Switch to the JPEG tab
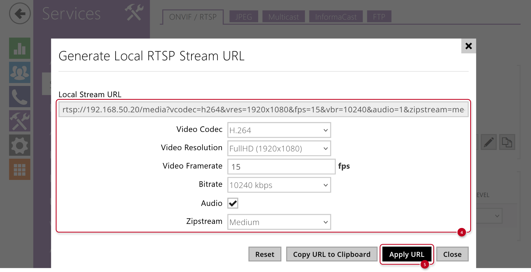The width and height of the screenshot is (531, 272). pos(244,17)
